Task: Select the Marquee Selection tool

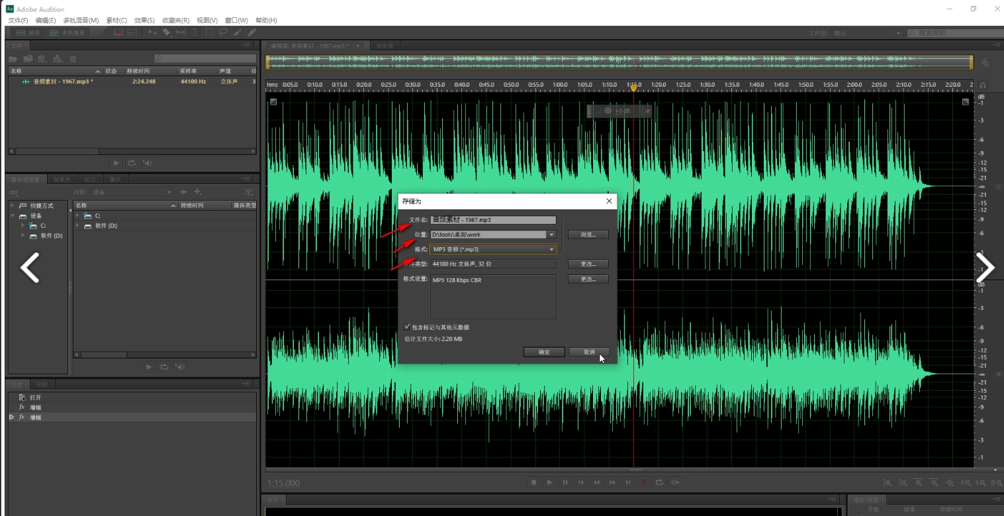Action: (209, 32)
